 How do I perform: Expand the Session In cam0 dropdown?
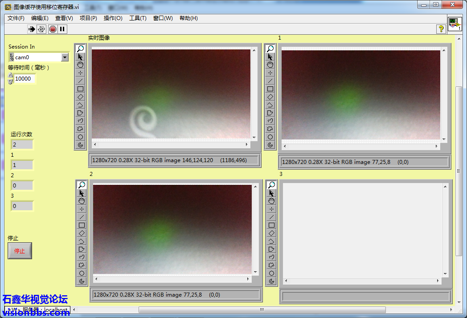(x=65, y=57)
